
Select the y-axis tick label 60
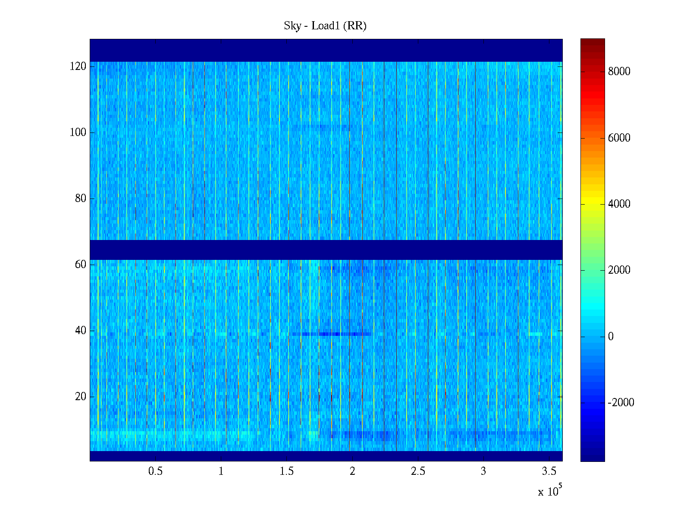81,265
